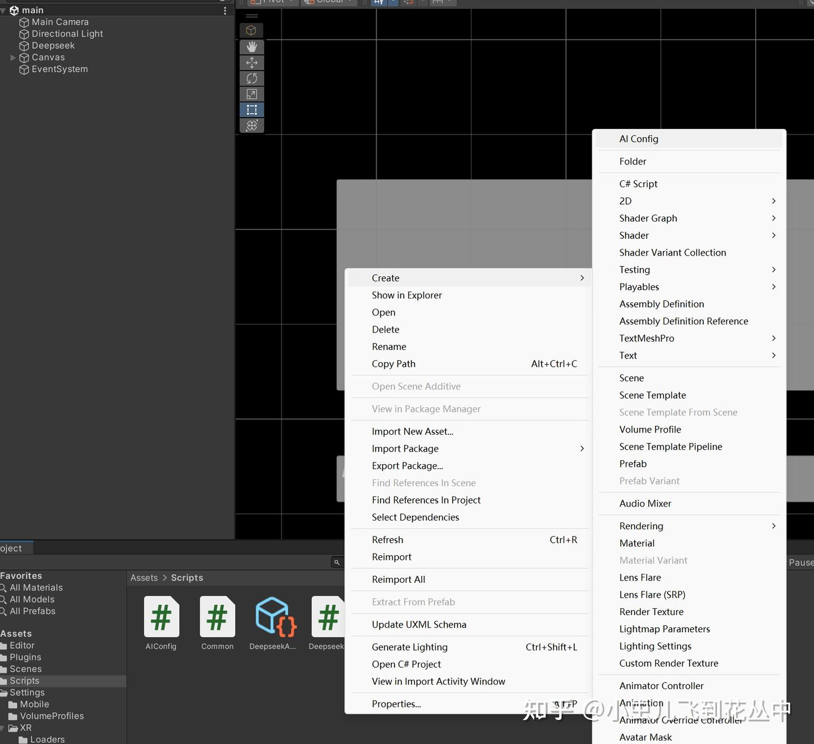Click Assets in the breadcrumb path
Image resolution: width=814 pixels, height=744 pixels.
tap(144, 578)
